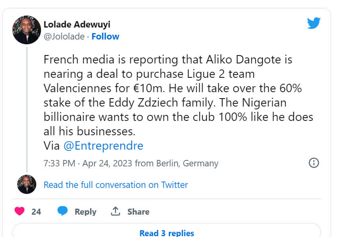
Task: Click the Reply label text
Action: coord(85,211)
